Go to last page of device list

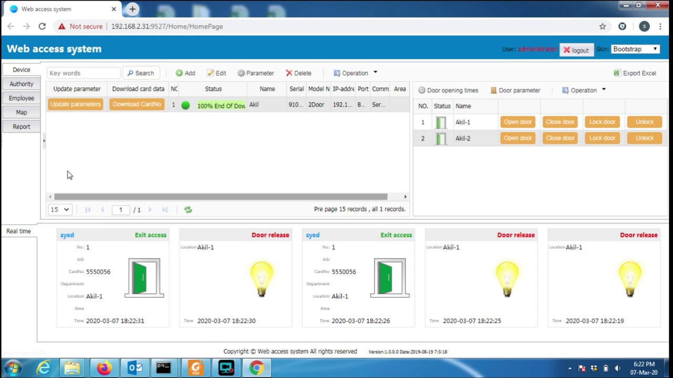pos(165,209)
